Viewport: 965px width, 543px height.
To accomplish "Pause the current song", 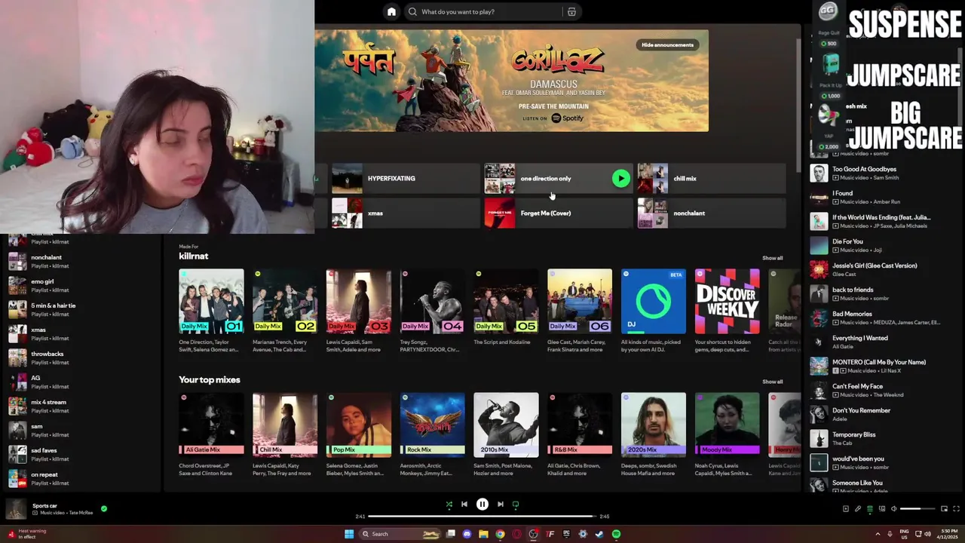I will click(482, 505).
